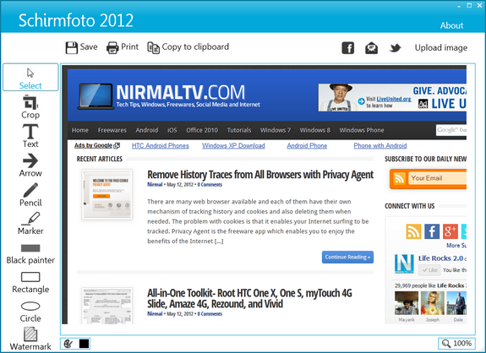Save the screenshot with the floppy icon
This screenshot has height=353, width=486.
point(81,47)
